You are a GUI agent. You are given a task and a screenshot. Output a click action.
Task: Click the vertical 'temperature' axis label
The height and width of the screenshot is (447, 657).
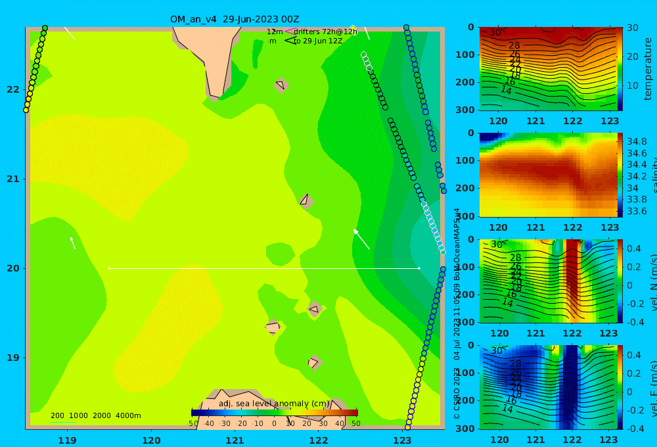[x=648, y=69]
